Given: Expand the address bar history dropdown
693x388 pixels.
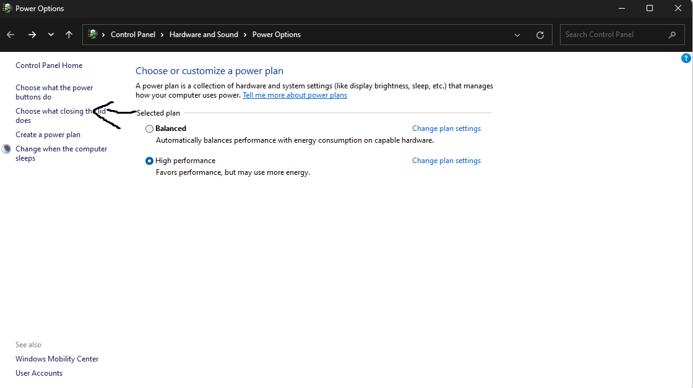Looking at the screenshot, I should click(x=517, y=35).
